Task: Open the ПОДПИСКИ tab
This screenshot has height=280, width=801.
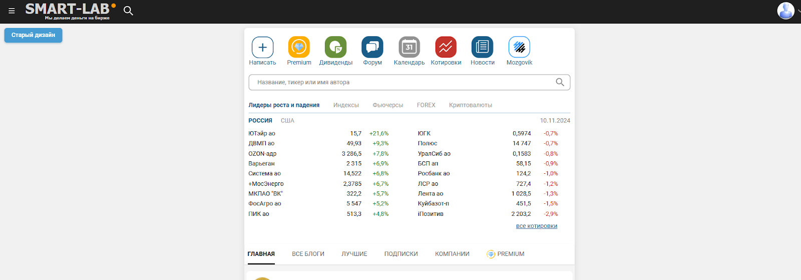Action: click(x=401, y=254)
